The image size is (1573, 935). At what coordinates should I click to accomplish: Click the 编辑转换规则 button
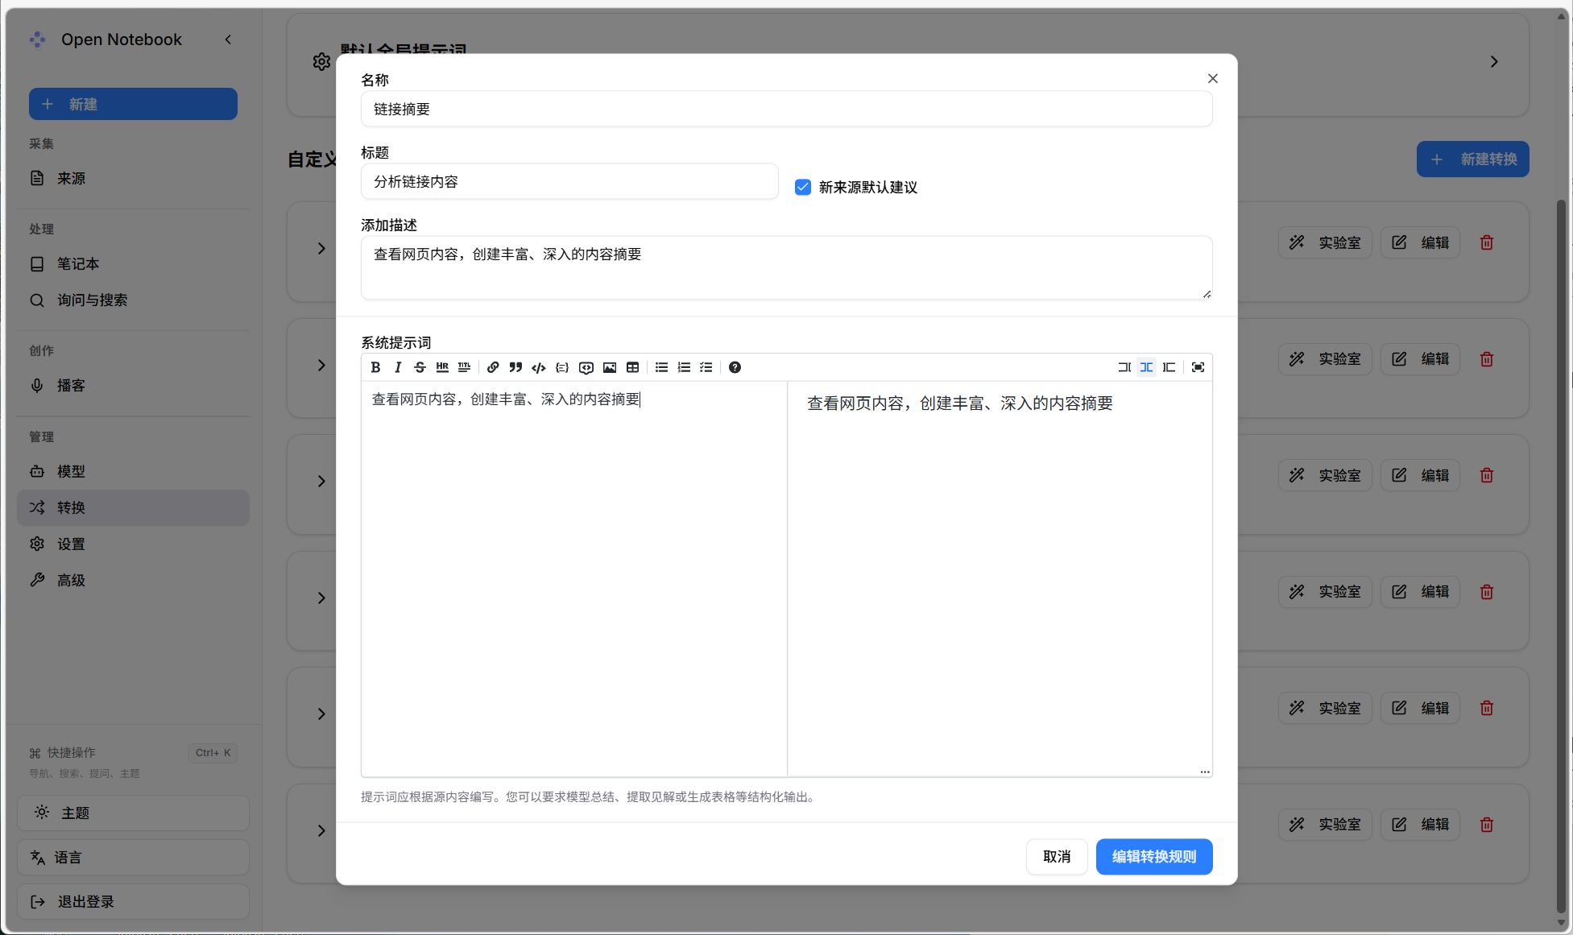tap(1153, 857)
